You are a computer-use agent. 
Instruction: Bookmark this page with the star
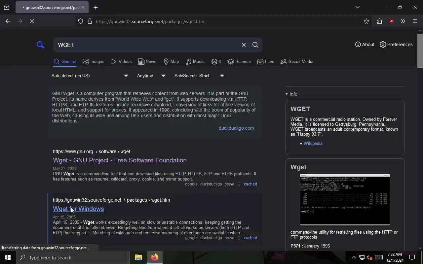[x=366, y=21]
